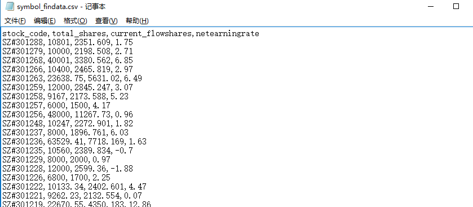Open the 文件(F) menu
The width and height of the screenshot is (473, 207).
(15, 21)
